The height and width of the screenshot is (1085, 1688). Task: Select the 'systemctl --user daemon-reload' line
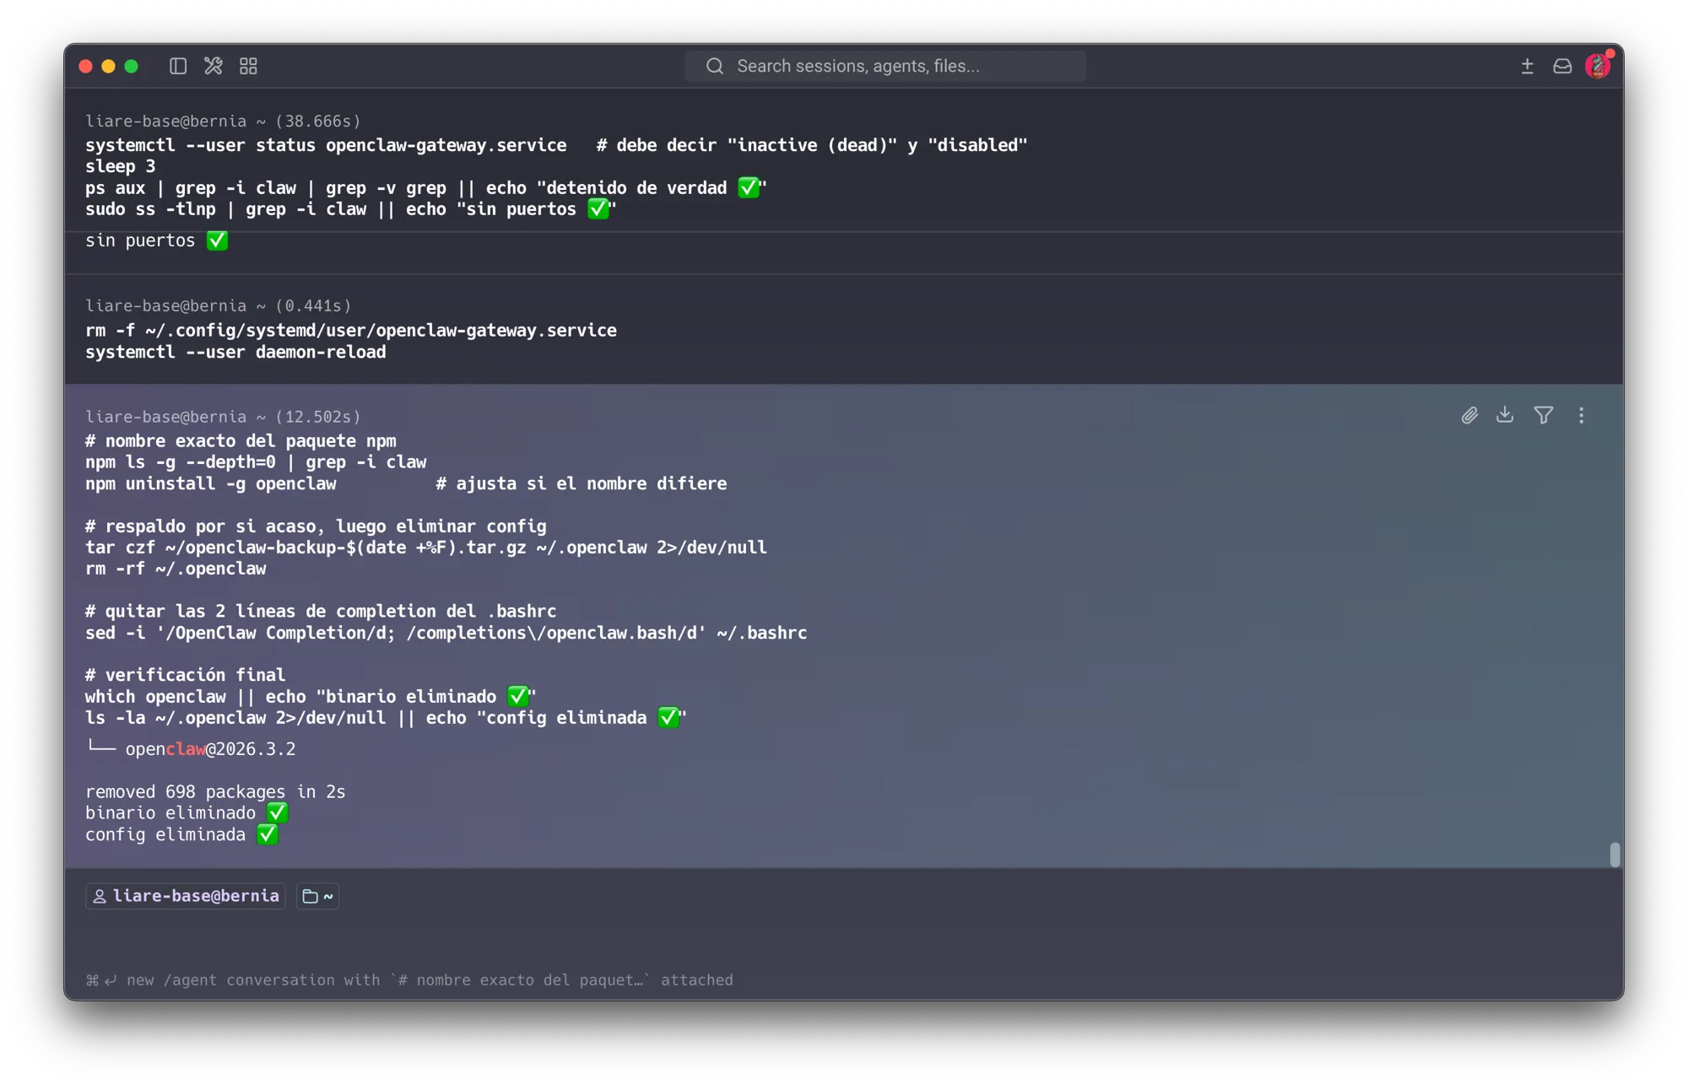click(x=235, y=352)
